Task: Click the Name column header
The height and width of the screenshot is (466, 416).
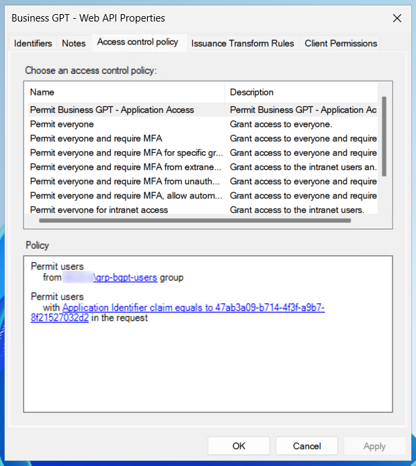Action: tap(126, 92)
